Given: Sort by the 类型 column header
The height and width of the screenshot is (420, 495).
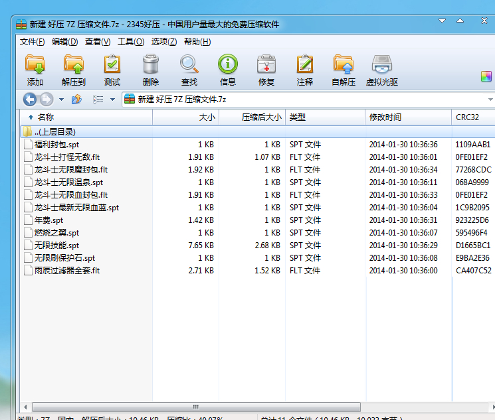Looking at the screenshot, I should click(325, 117).
